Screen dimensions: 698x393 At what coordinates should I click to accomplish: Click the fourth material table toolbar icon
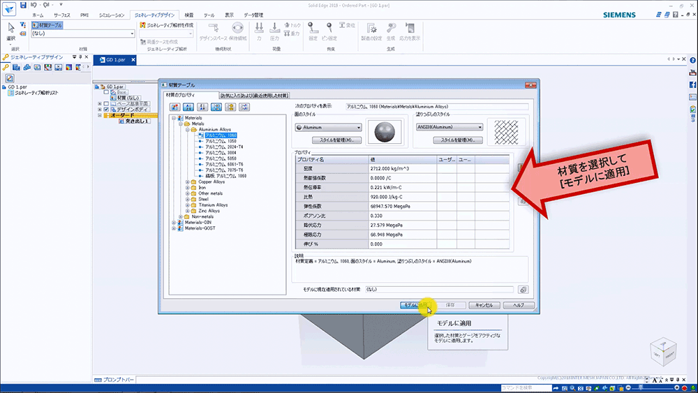click(216, 107)
